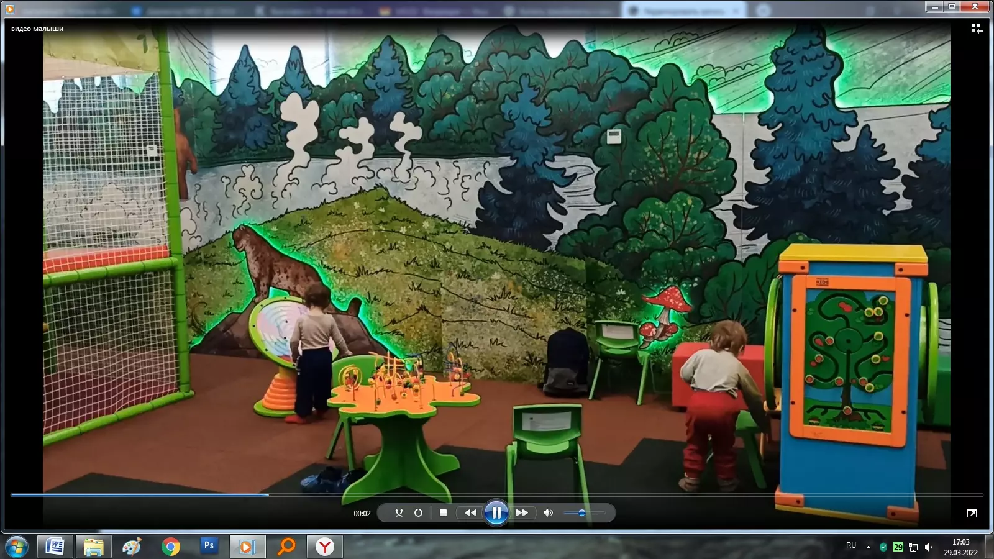994x559 pixels.
Task: Switch to Library view
Action: coord(976,29)
